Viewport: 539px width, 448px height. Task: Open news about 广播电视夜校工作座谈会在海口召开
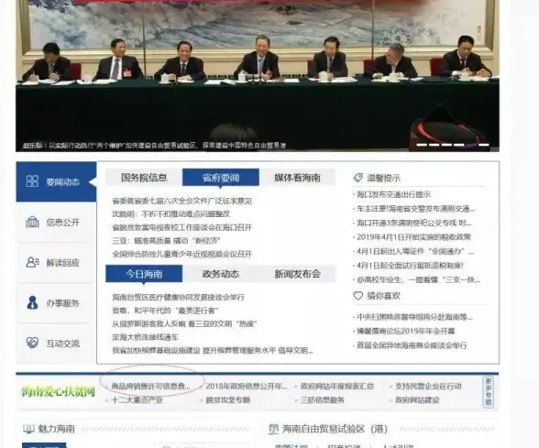click(181, 227)
